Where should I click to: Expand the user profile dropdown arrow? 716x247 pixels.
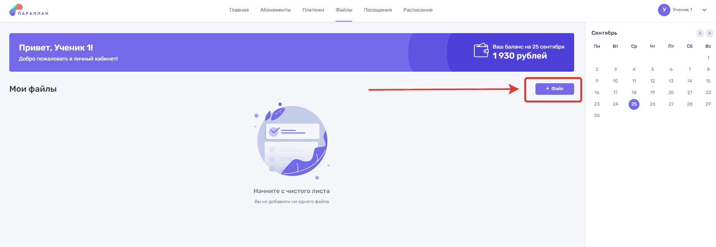pos(704,10)
